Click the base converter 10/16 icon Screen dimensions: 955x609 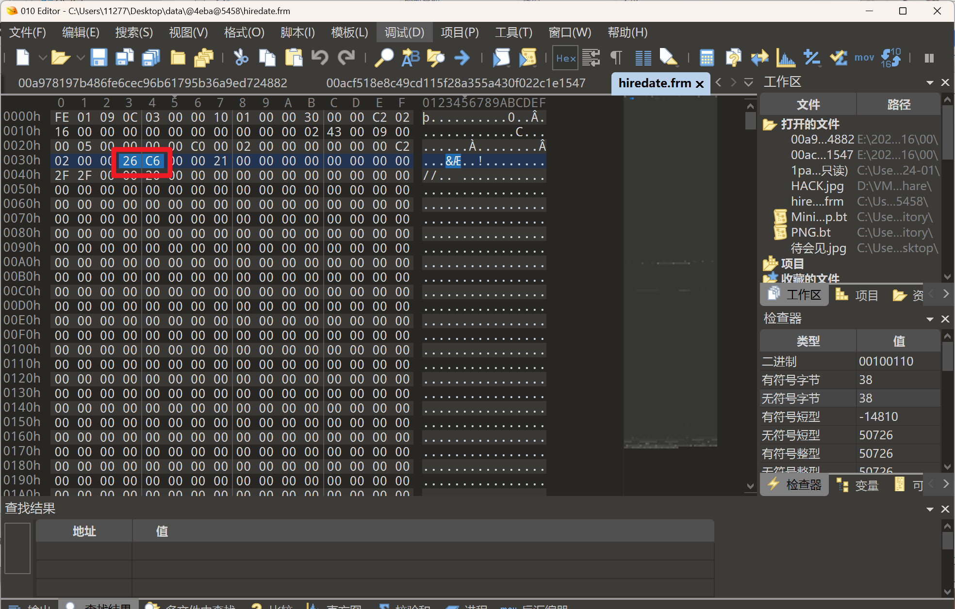click(x=890, y=58)
